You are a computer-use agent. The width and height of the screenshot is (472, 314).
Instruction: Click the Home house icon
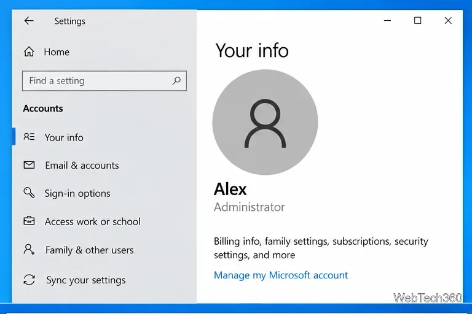pyautogui.click(x=29, y=52)
